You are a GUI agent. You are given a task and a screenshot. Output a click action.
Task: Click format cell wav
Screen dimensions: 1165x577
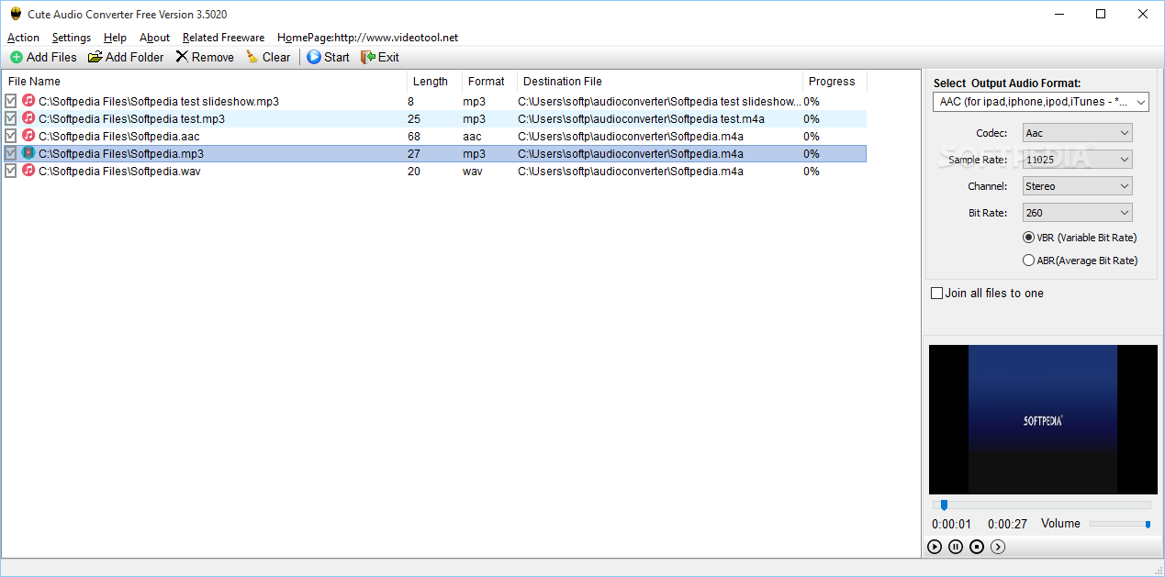point(474,171)
